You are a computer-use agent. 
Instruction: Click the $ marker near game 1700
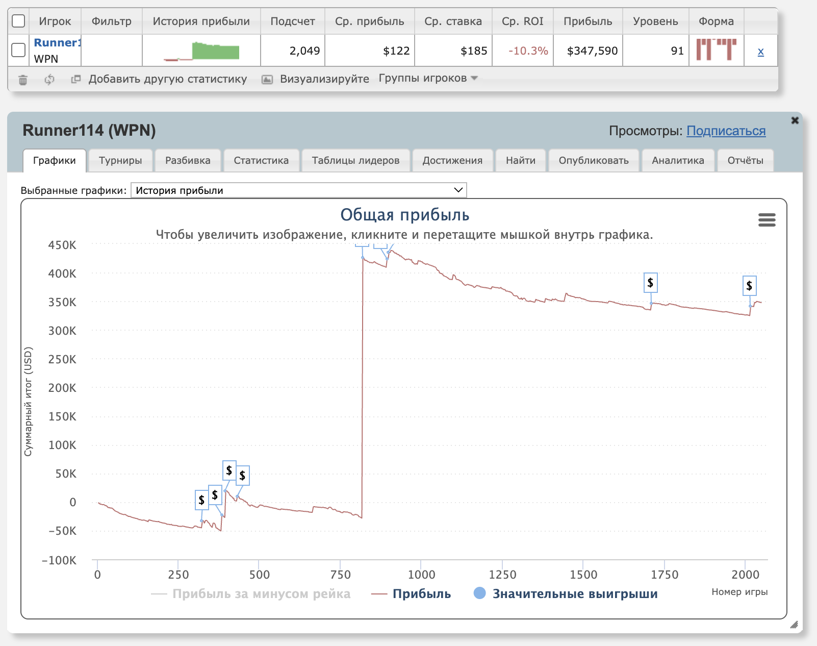(x=650, y=283)
